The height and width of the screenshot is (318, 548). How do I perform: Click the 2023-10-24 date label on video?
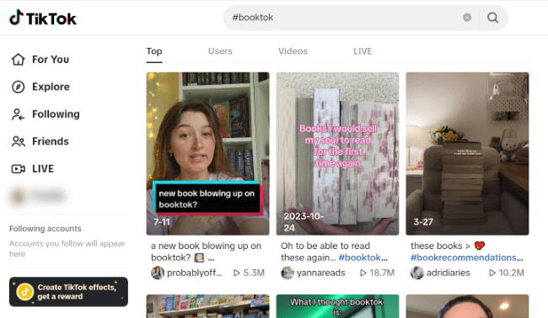pos(304,222)
